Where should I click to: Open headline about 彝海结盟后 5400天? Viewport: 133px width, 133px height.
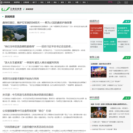pos(37,23)
